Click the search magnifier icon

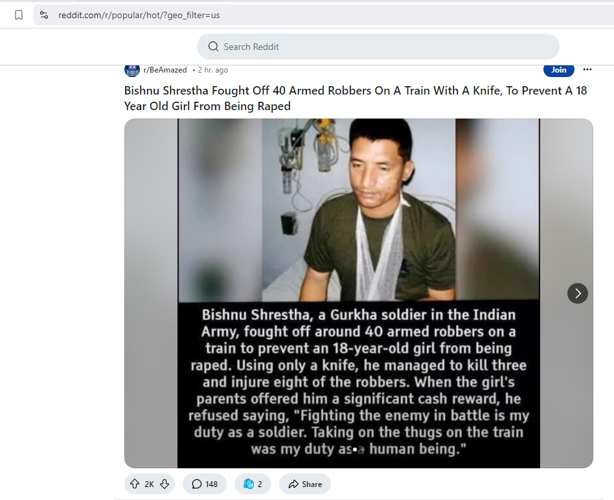[x=214, y=47]
